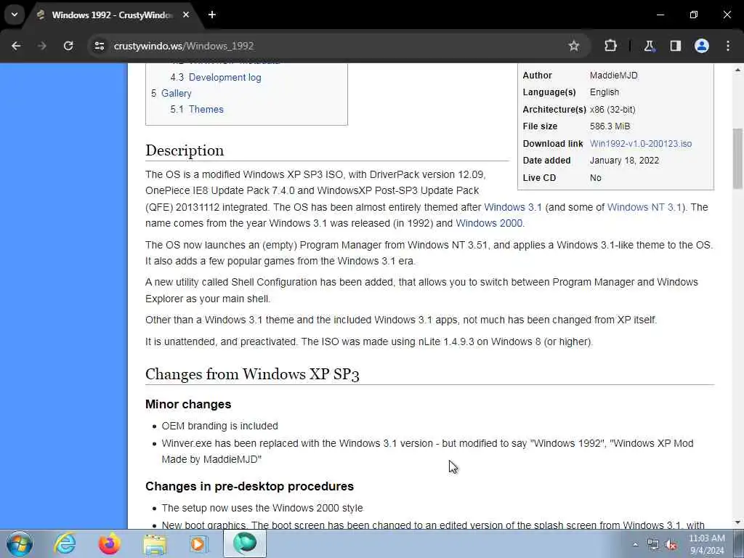This screenshot has height=558, width=744.
Task: Click the Description heading
Action: click(185, 150)
